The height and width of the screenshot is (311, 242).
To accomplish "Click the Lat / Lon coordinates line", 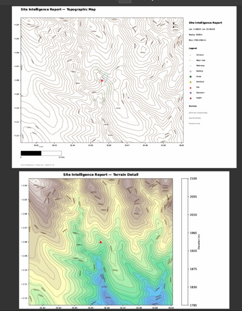I will [x=202, y=29].
